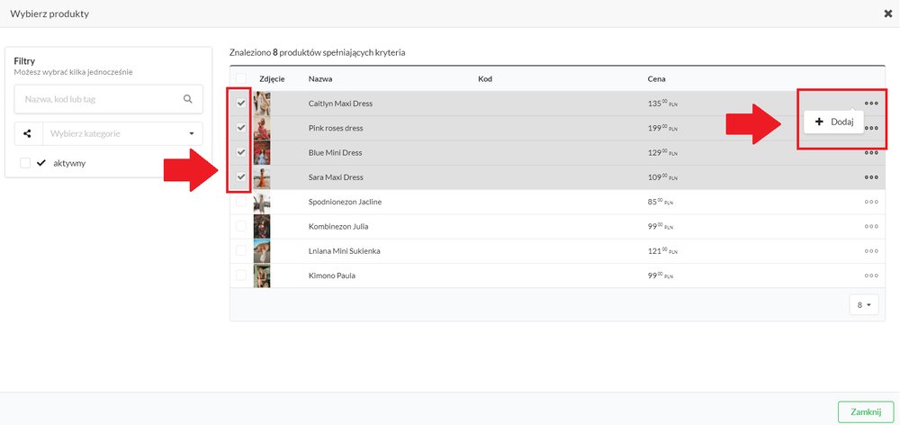
Task: Select the Sara Maxi Dress name
Action: tap(336, 177)
